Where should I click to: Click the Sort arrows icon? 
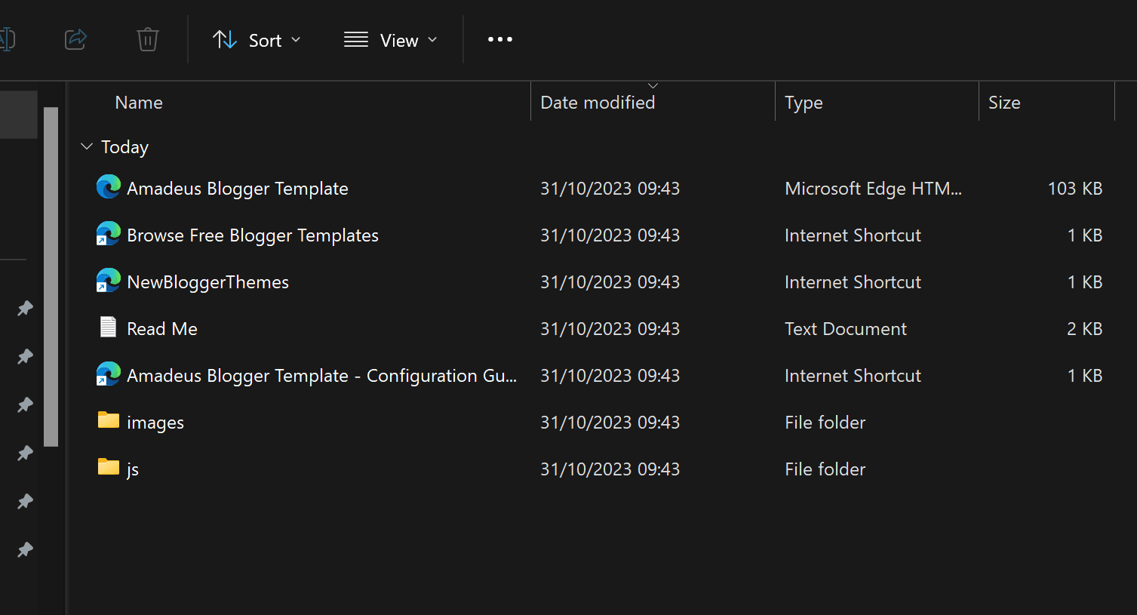[225, 39]
